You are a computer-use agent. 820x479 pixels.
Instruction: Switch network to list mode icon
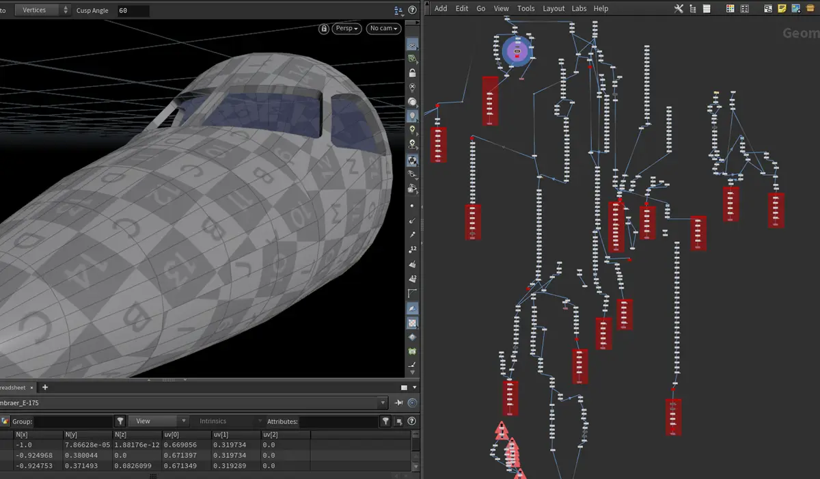[707, 9]
